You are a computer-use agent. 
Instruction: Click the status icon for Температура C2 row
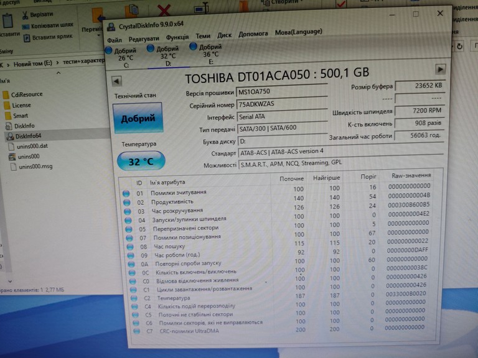(x=134, y=298)
